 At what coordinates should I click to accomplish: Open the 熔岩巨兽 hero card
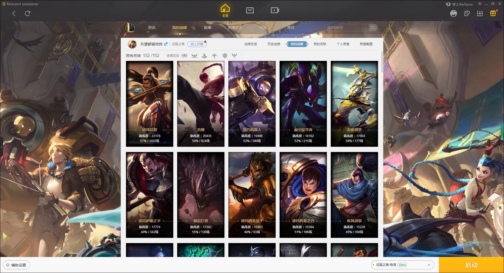pos(201,195)
